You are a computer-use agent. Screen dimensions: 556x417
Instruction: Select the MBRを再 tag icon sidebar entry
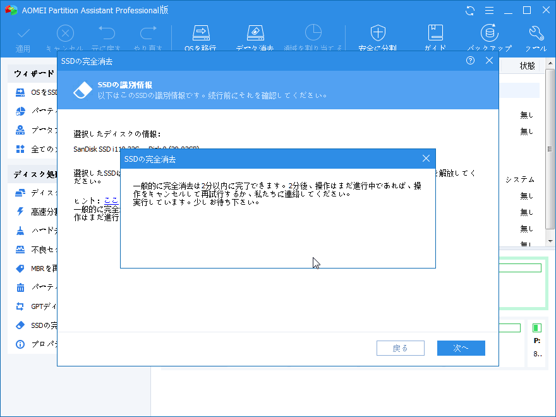(x=36, y=269)
